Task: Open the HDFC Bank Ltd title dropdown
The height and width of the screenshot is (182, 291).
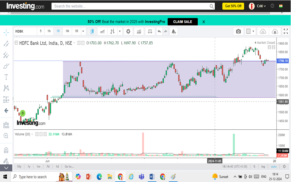Action: coord(74,43)
